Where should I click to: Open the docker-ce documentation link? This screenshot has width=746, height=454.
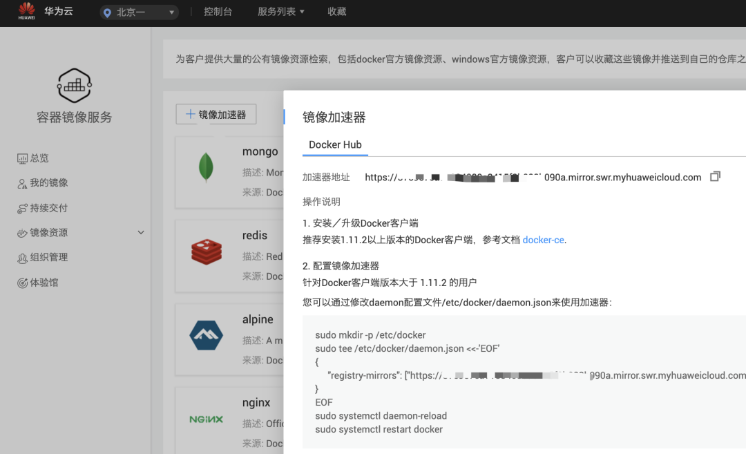pyautogui.click(x=544, y=240)
